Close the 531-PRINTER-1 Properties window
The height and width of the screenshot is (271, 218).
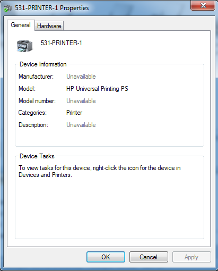pos(203,5)
